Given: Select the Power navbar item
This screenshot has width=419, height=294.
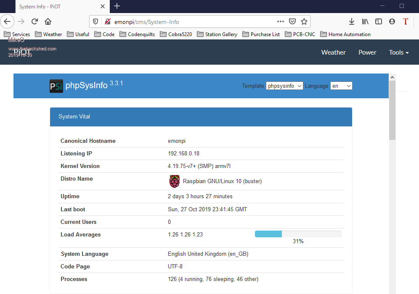Looking at the screenshot, I should (367, 52).
